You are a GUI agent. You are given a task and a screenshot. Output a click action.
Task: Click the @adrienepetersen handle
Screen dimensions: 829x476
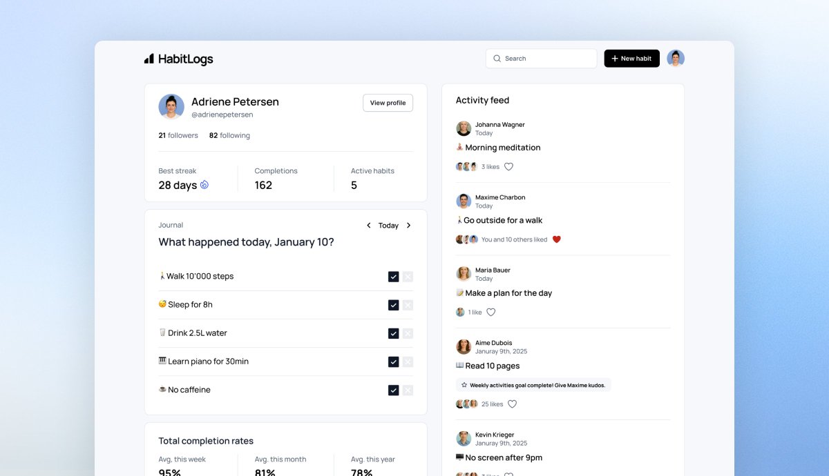coord(222,115)
